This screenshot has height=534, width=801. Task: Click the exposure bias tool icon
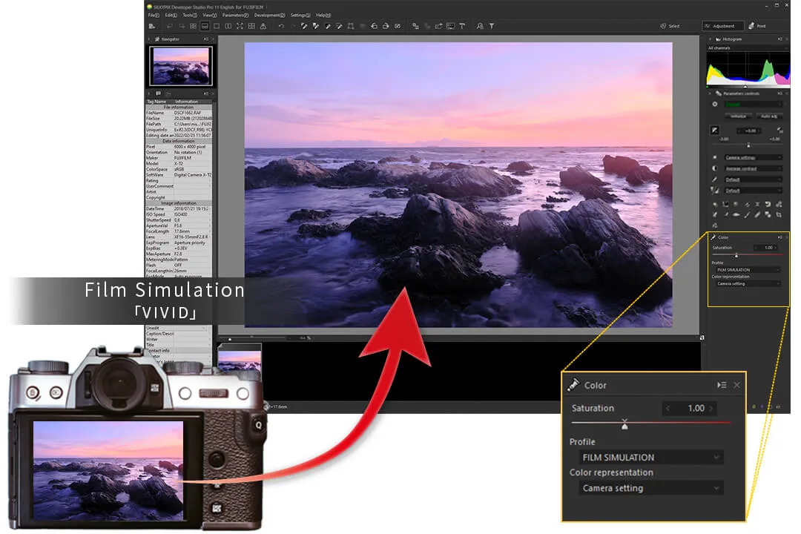click(x=715, y=131)
